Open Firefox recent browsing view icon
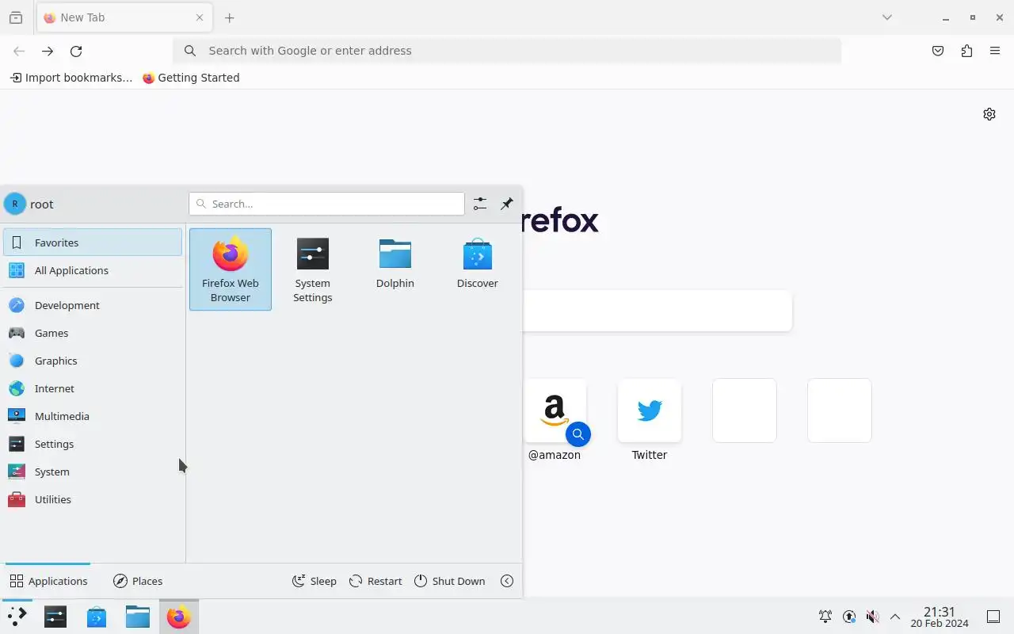The height and width of the screenshot is (634, 1014). [16, 17]
